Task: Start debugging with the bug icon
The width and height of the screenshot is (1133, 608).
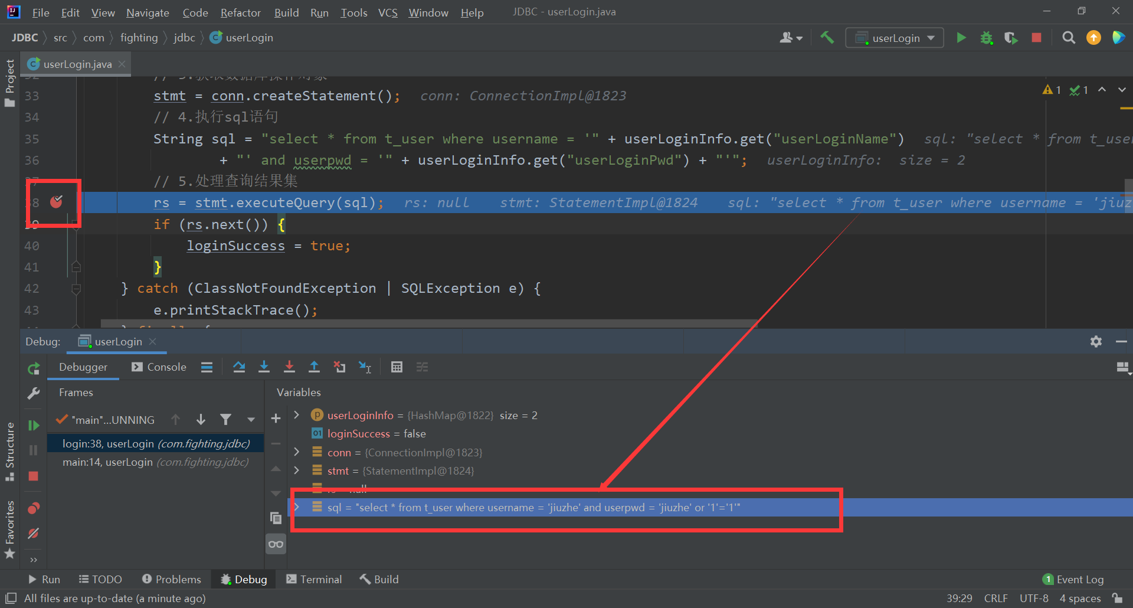Action: 986,38
